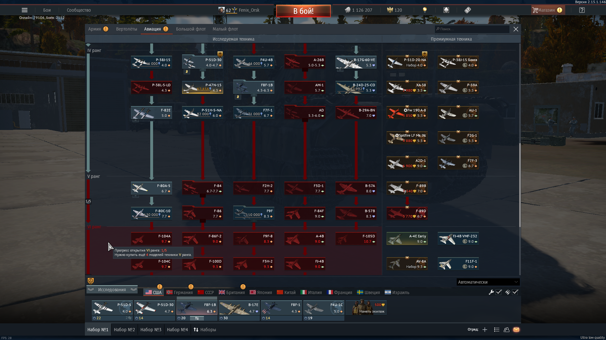Select Britain nation flag tab
Viewport: 606px width, 340px height.
[x=232, y=292]
